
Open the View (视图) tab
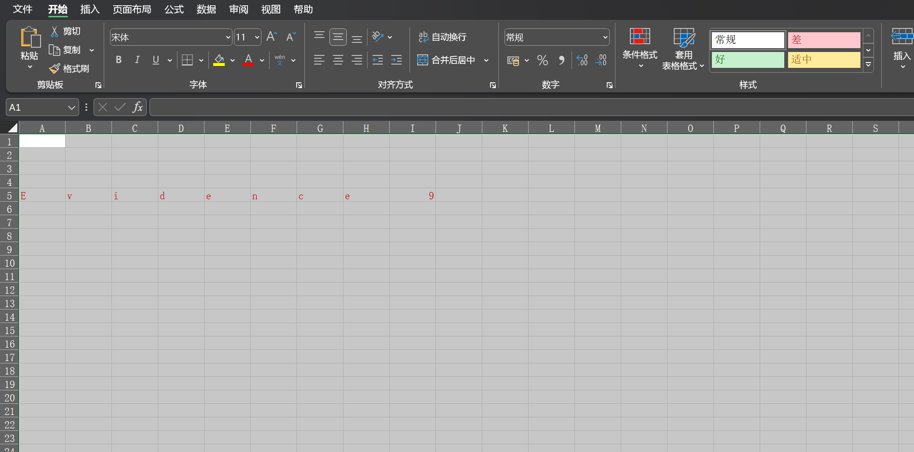tap(271, 10)
